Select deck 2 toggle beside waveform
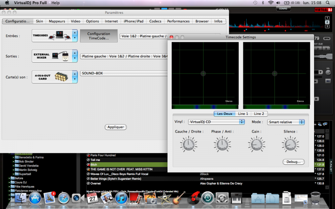Viewport: 335px width, 209px height. (x=327, y=22)
